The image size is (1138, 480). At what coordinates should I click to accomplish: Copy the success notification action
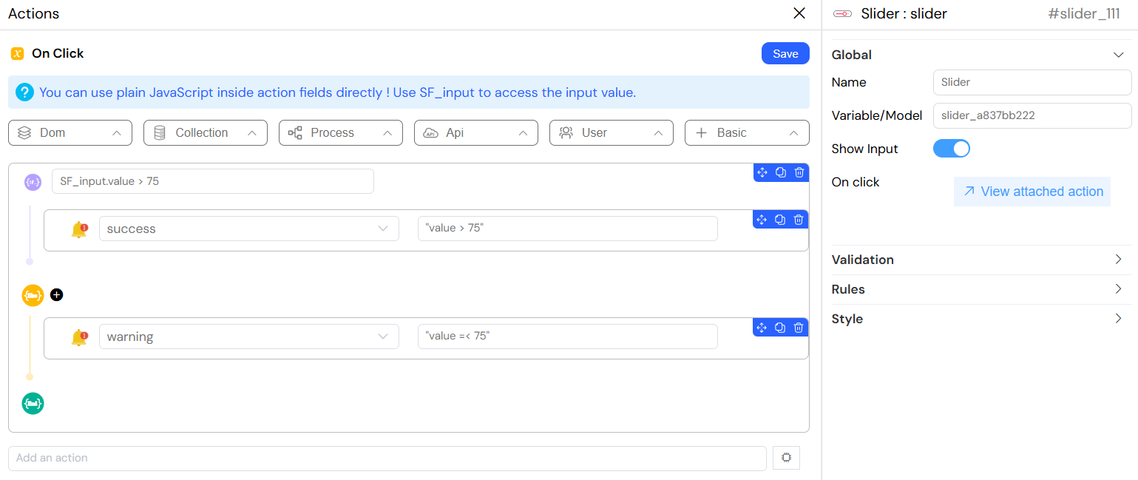coord(780,220)
